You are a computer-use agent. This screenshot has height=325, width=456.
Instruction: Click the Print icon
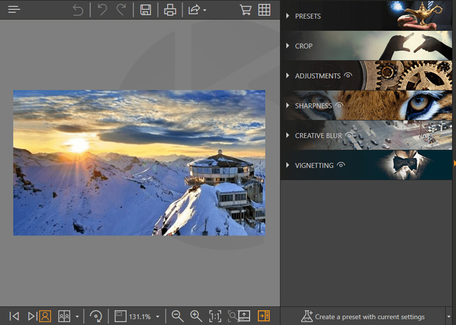[170, 10]
